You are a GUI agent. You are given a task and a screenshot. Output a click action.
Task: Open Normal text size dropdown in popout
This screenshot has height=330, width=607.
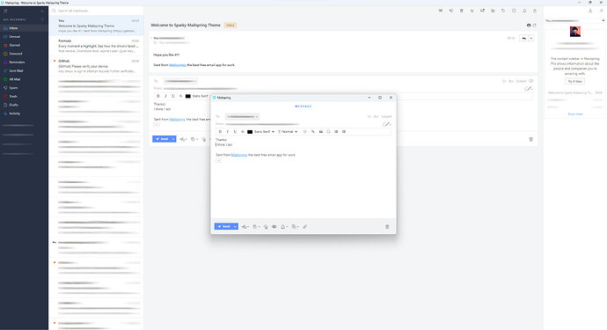[x=288, y=132]
